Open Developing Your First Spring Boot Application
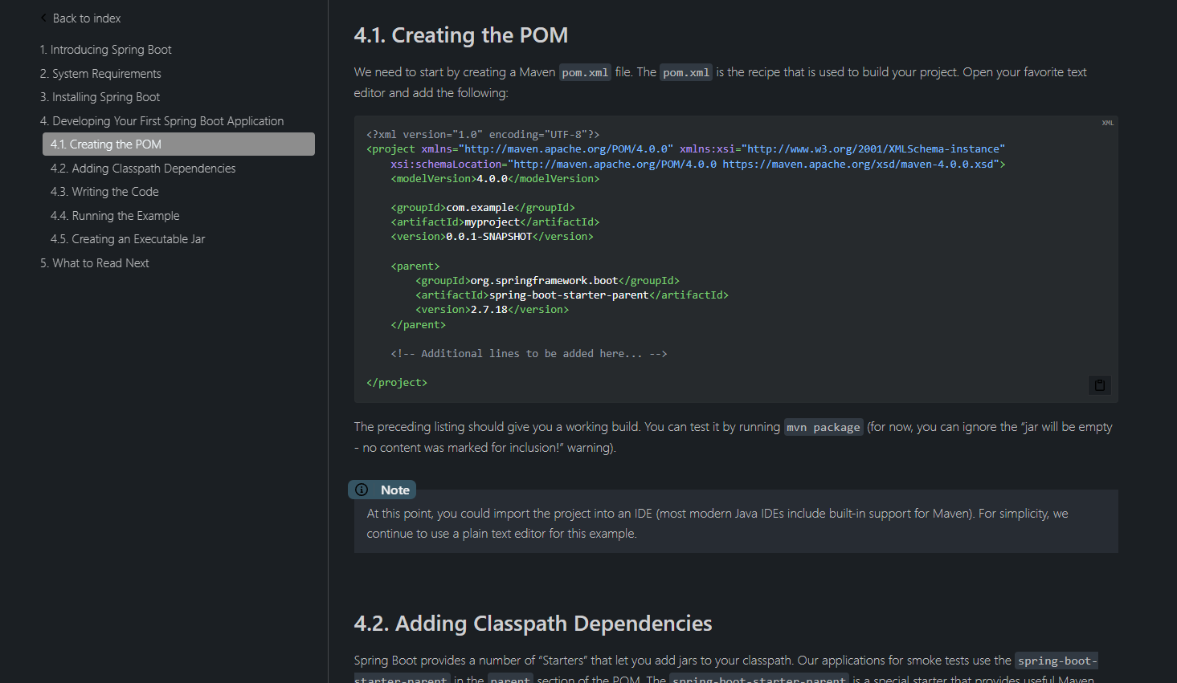 click(x=161, y=121)
